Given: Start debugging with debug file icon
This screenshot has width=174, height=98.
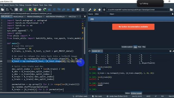Looking at the screenshot, I should click(x=49, y=10).
